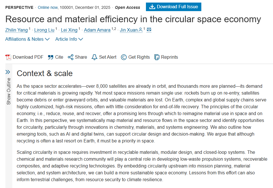
Task: Click the Reprints document icon
Action: click(x=157, y=57)
